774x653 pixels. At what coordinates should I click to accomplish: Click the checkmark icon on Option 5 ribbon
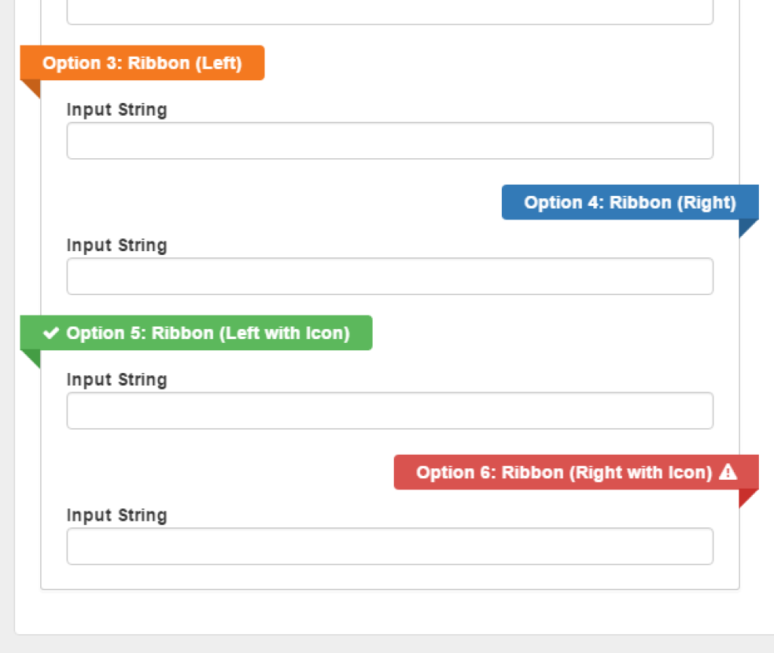[x=51, y=333]
